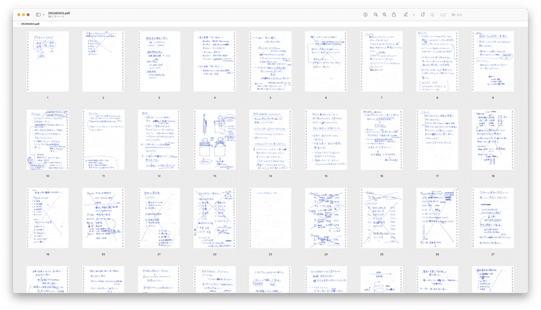Screen dimensions: 541x310
Task: Open the sidebar view mode button
Action: pos(39,15)
